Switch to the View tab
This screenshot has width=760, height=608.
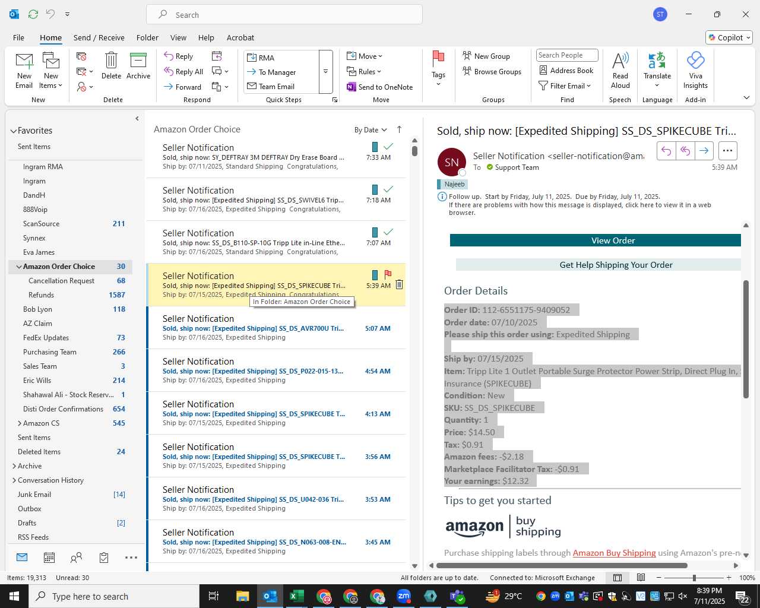tap(178, 37)
